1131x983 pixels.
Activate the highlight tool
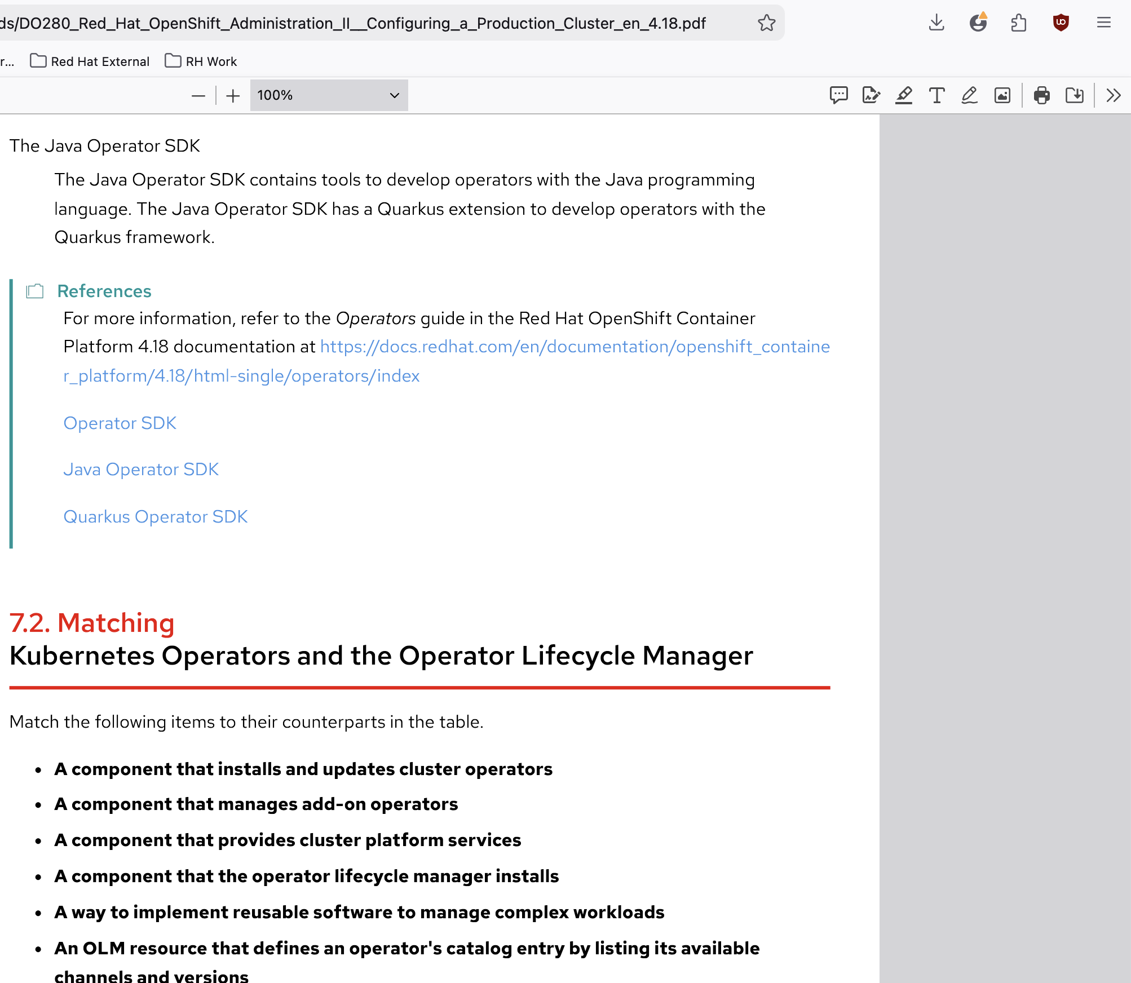coord(904,95)
